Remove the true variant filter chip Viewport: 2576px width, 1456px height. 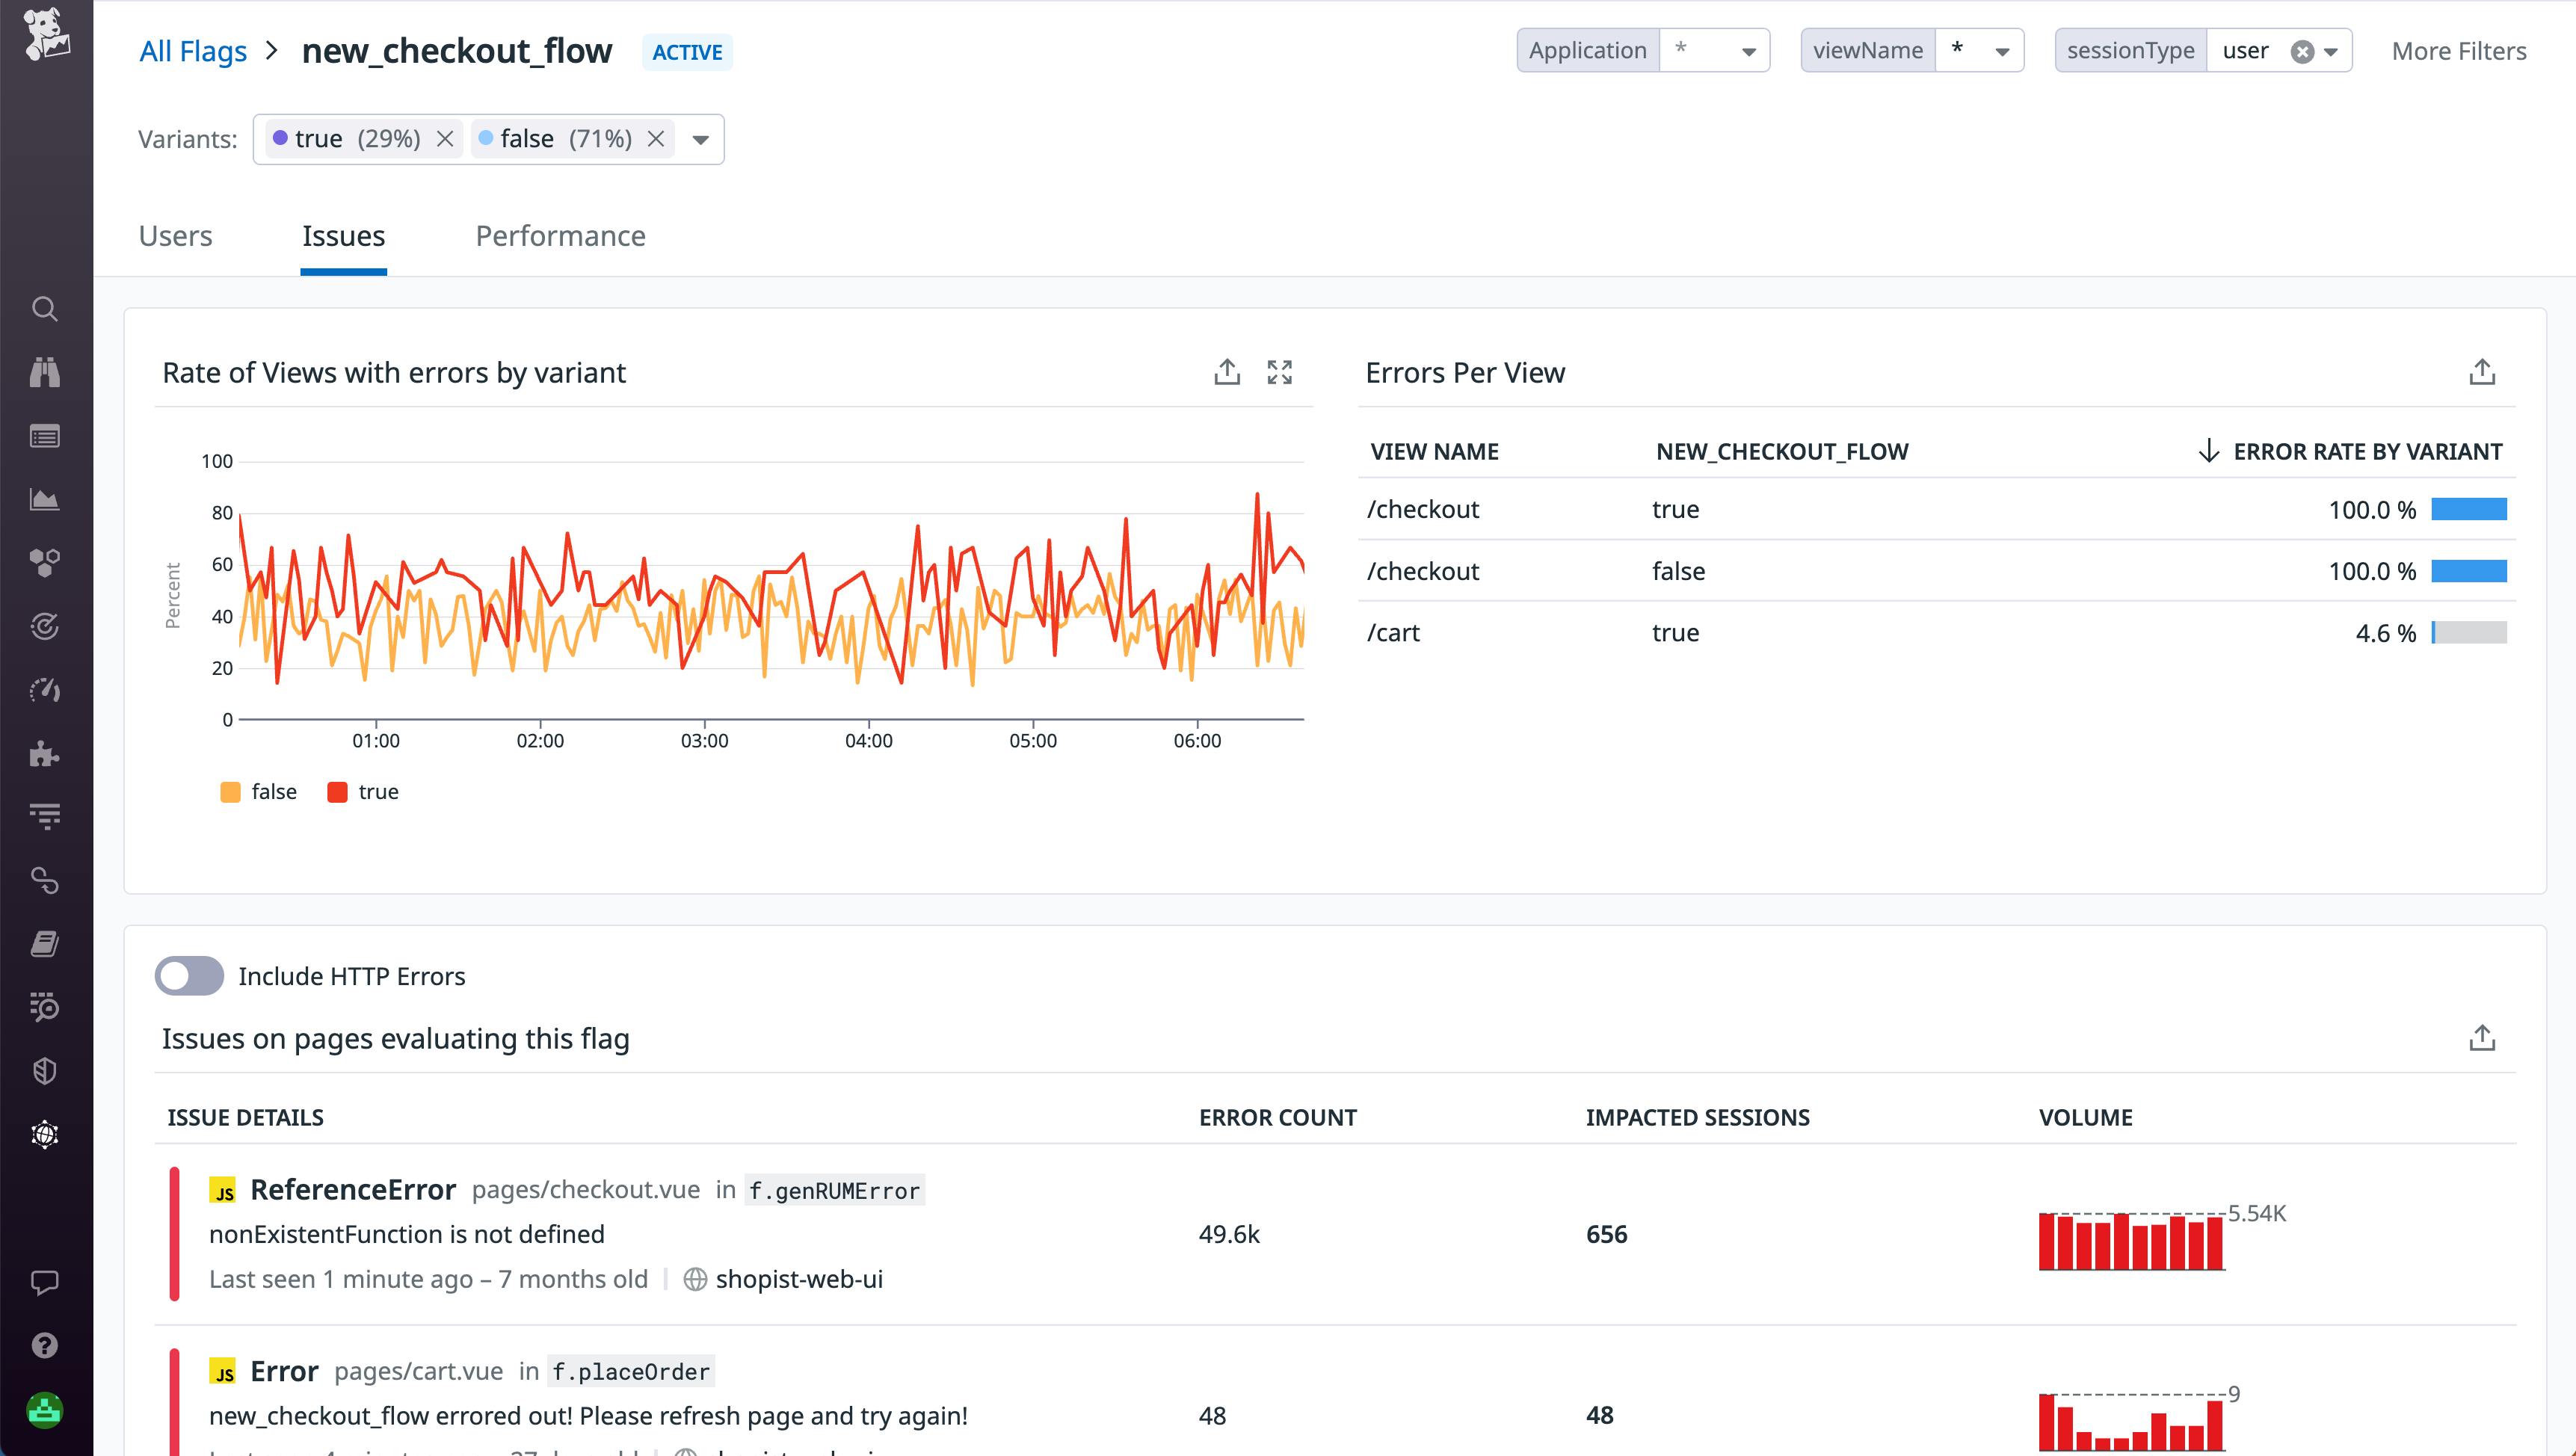(445, 139)
